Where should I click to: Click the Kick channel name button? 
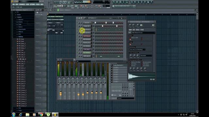87,23
